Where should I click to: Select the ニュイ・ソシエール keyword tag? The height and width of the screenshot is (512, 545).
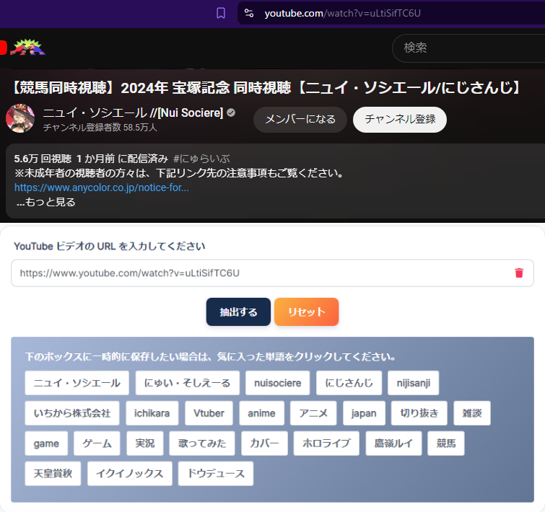77,383
